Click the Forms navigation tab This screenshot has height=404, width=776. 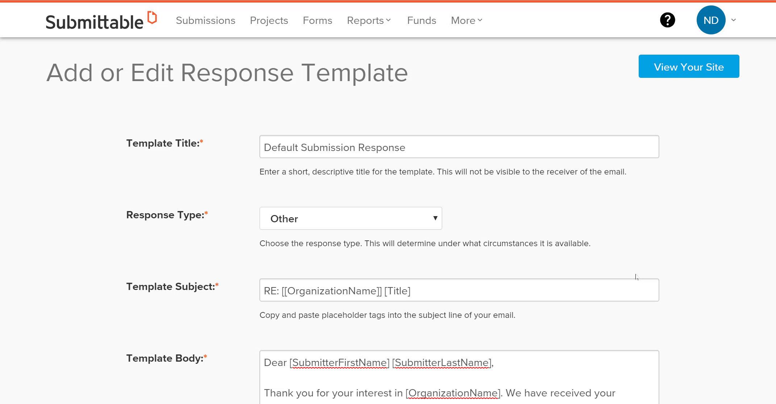coord(318,21)
